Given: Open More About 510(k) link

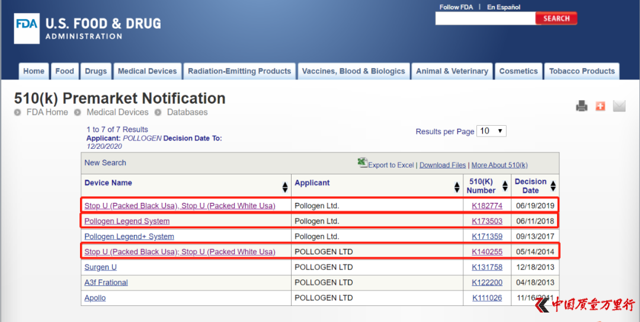Looking at the screenshot, I should pos(500,165).
